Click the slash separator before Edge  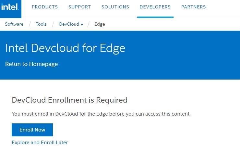point(89,24)
